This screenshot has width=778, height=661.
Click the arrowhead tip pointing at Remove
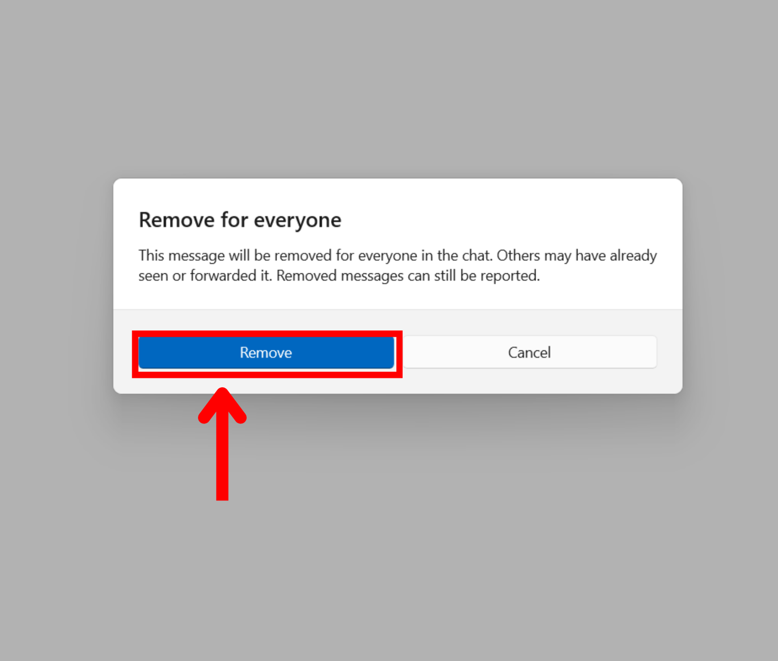(222, 392)
